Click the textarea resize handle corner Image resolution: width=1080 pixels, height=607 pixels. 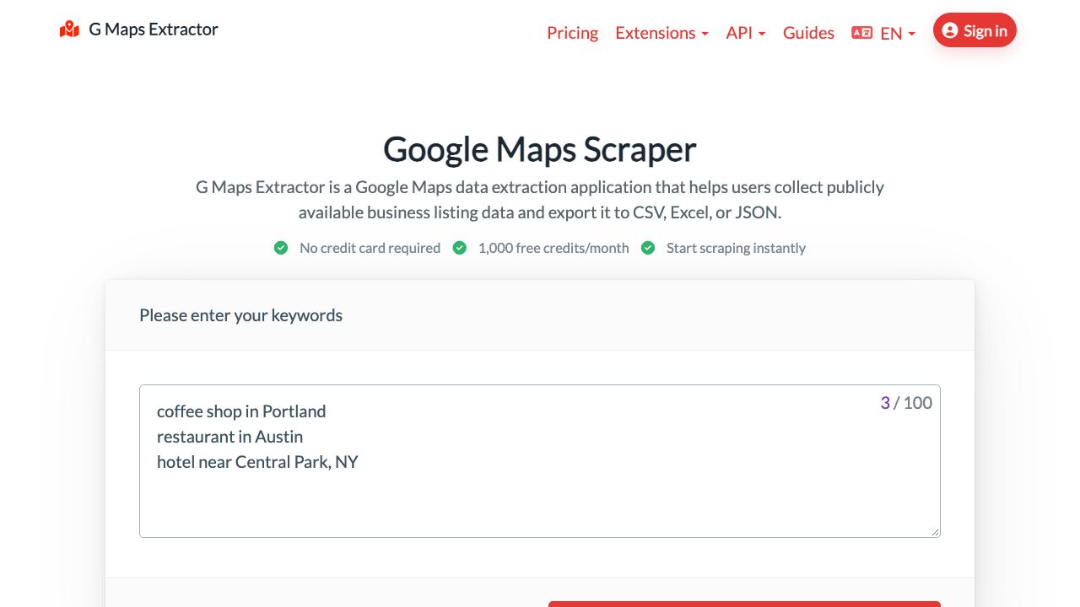[x=935, y=531]
